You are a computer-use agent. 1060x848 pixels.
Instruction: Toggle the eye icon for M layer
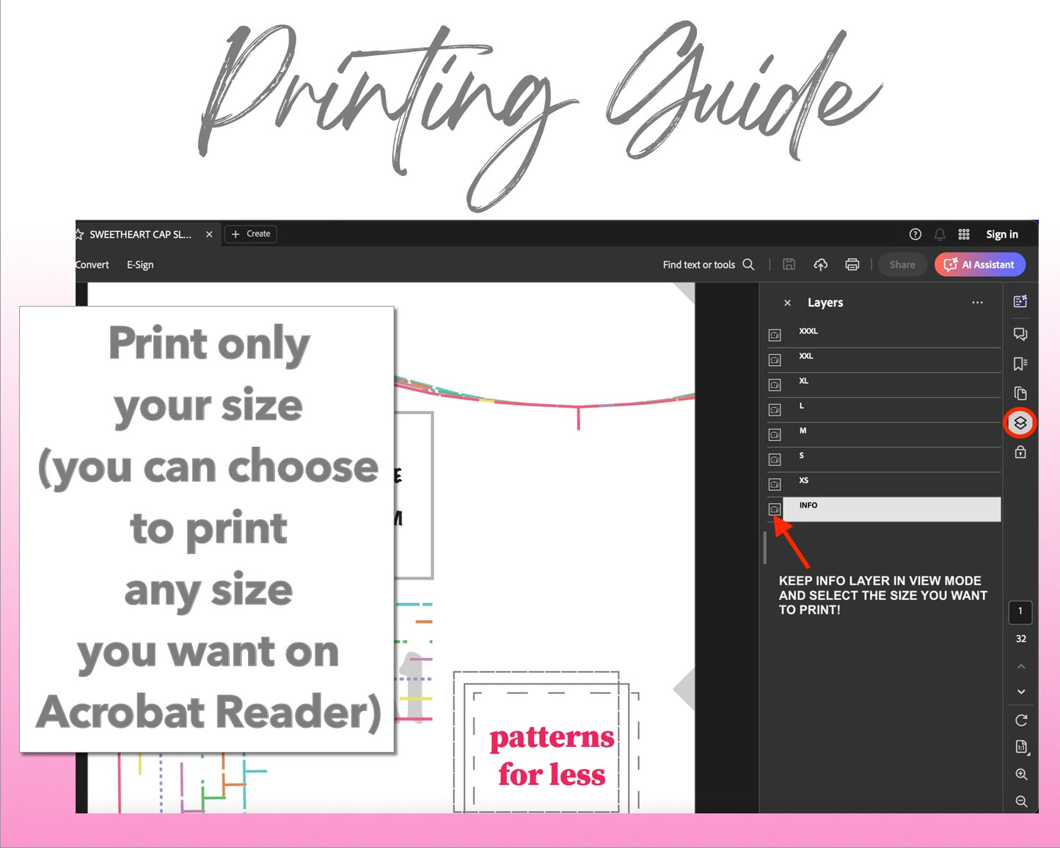pyautogui.click(x=775, y=435)
